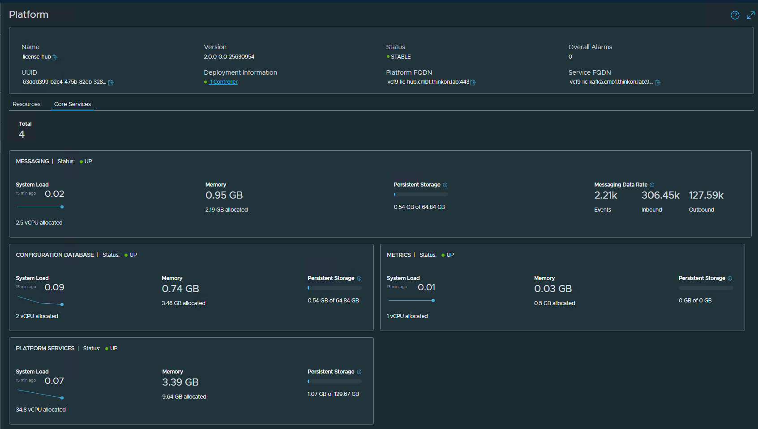Click the 1.07 GB of 129.67 GB text
Viewport: 758px width, 429px height.
click(x=334, y=394)
